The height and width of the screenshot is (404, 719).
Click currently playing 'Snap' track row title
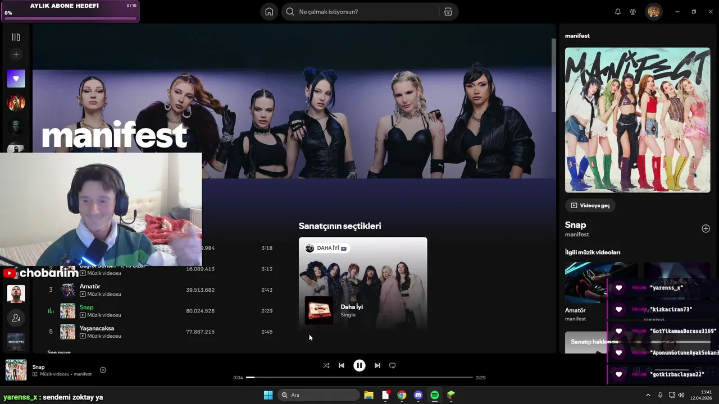[x=87, y=307]
